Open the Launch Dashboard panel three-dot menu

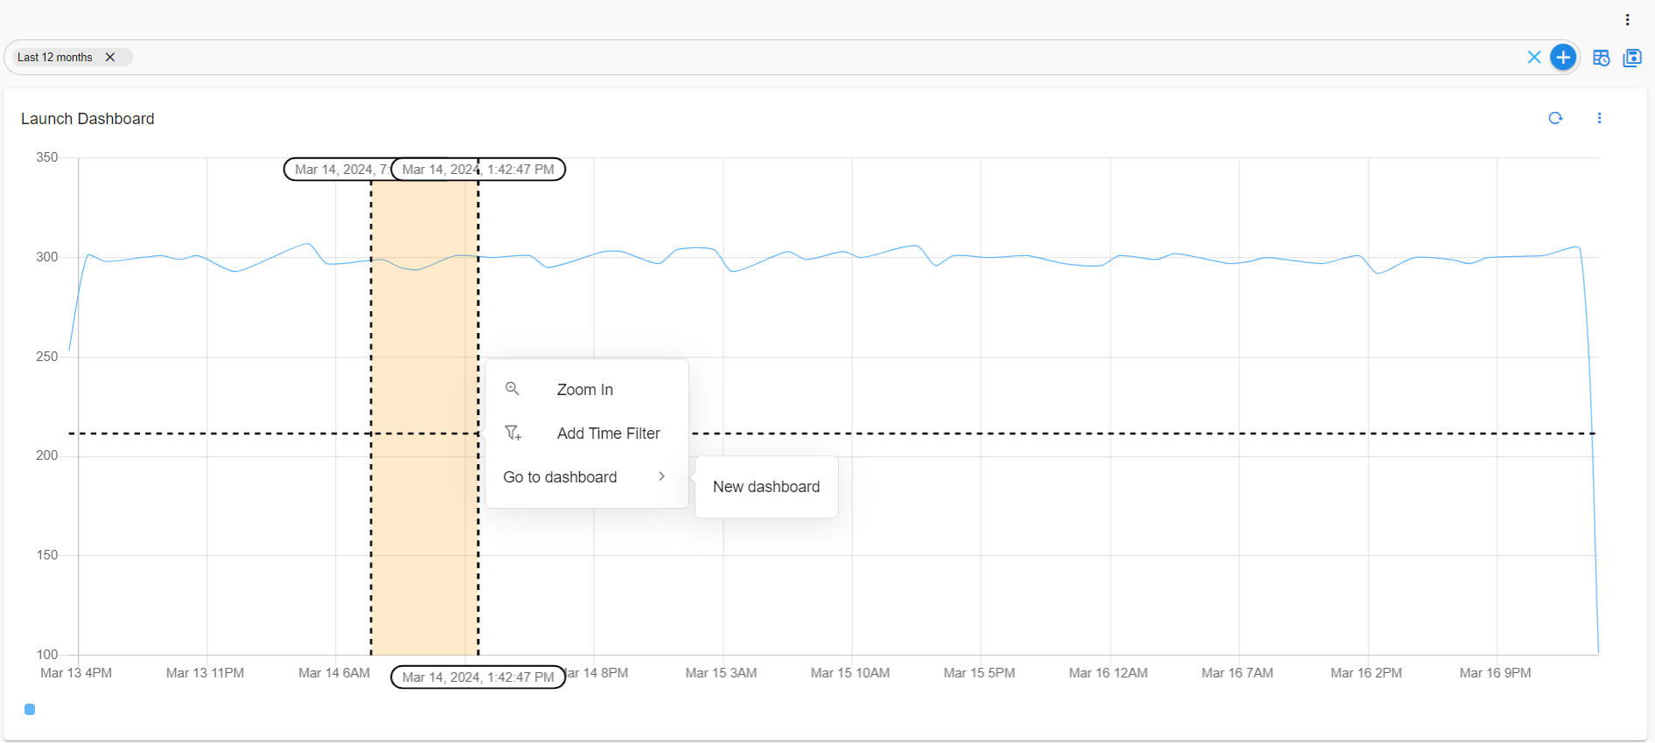coord(1599,118)
